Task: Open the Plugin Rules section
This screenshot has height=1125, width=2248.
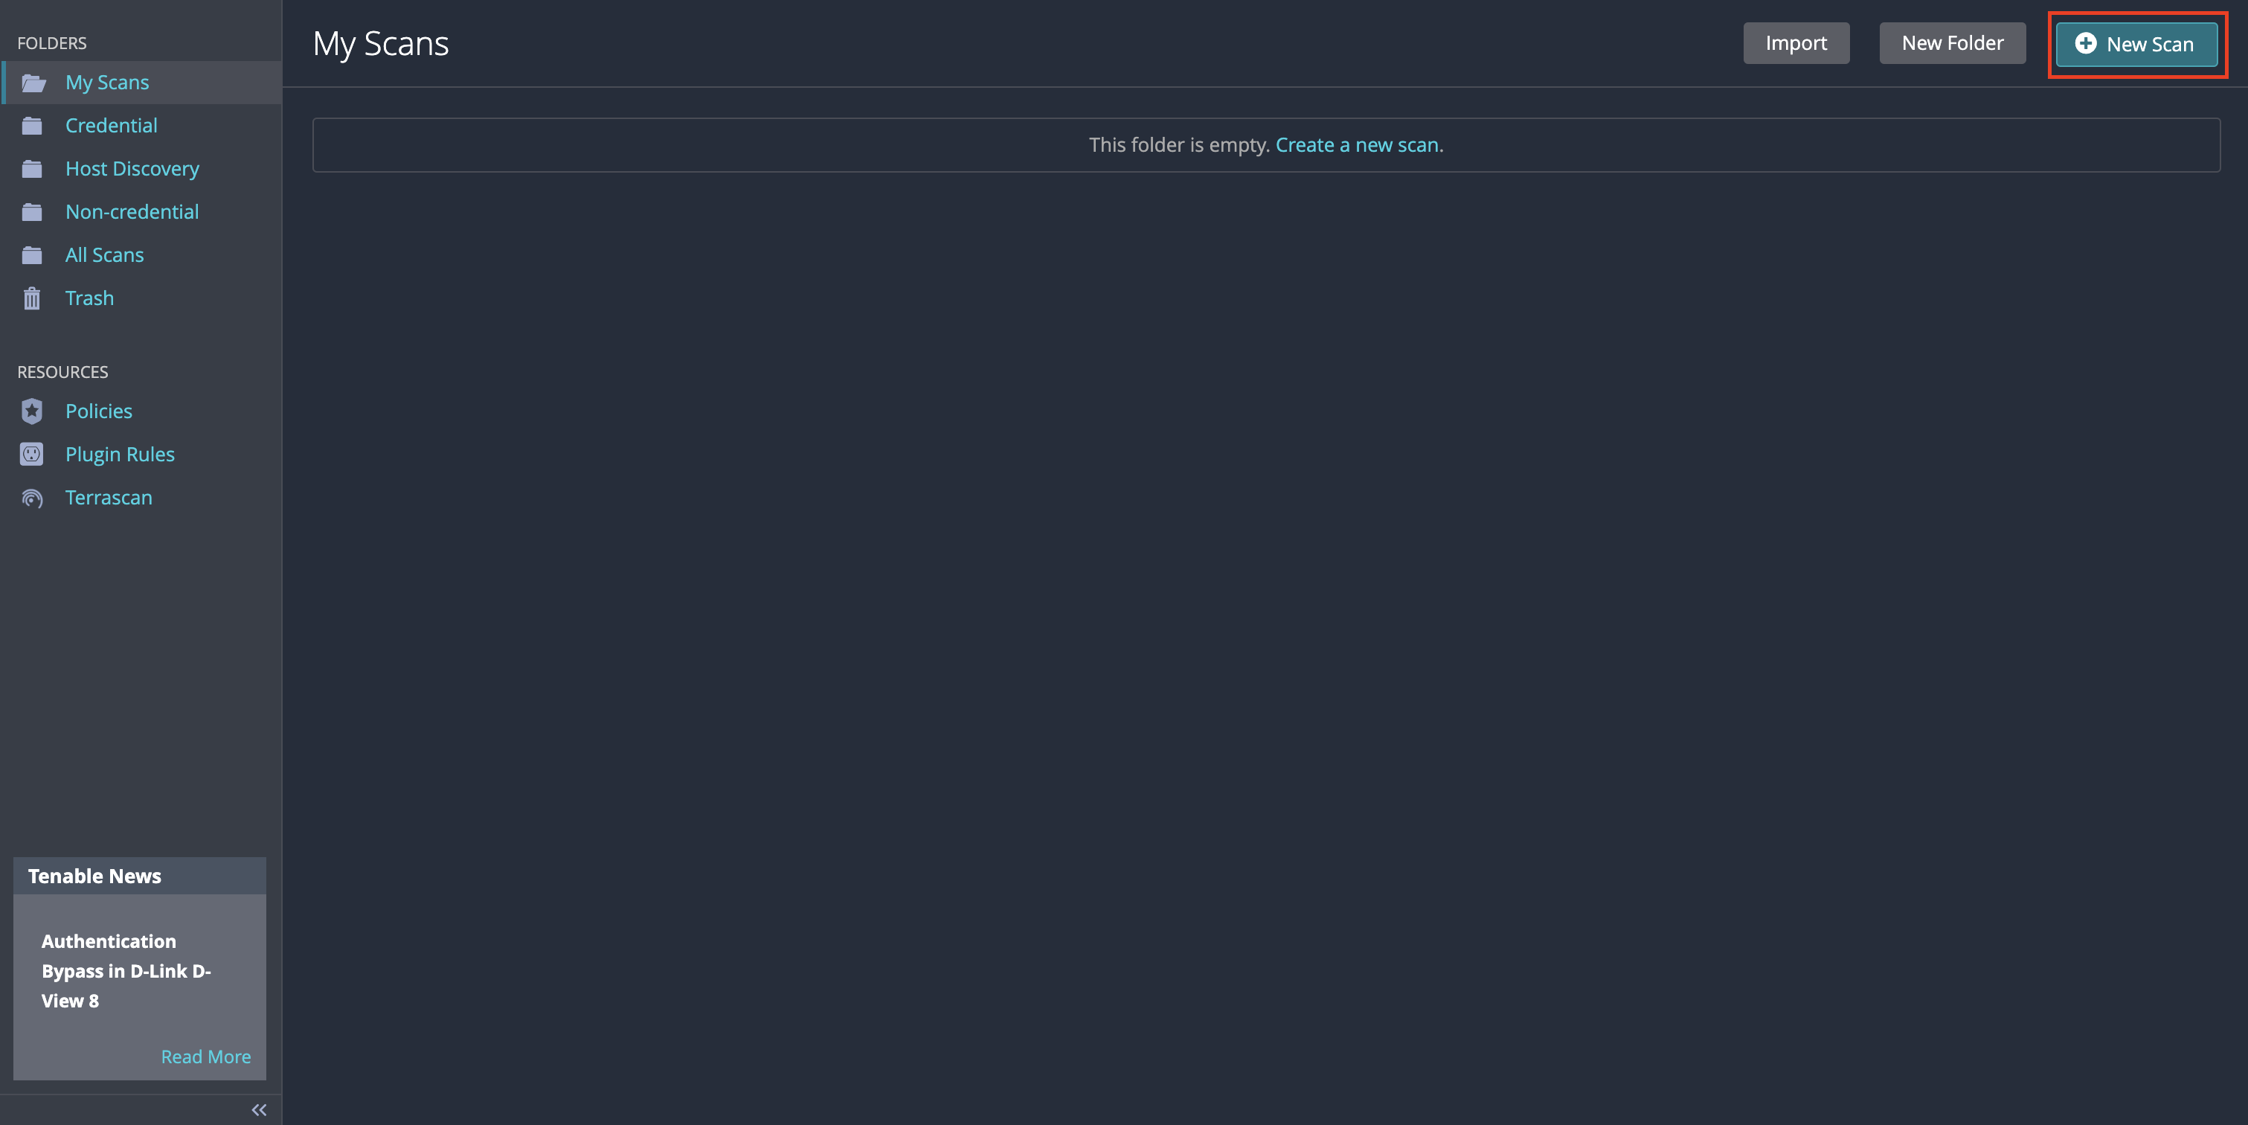Action: (120, 454)
